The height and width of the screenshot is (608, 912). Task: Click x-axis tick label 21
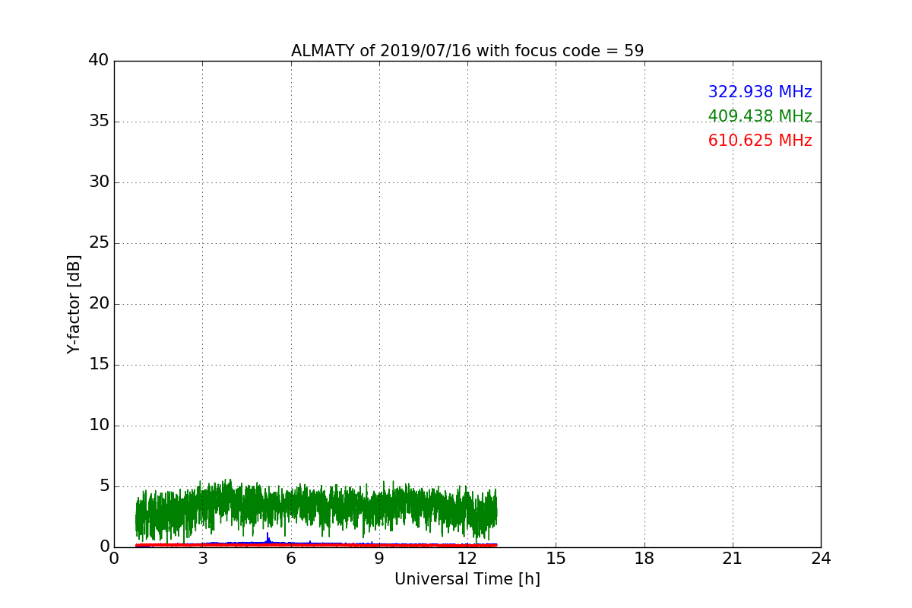[733, 559]
